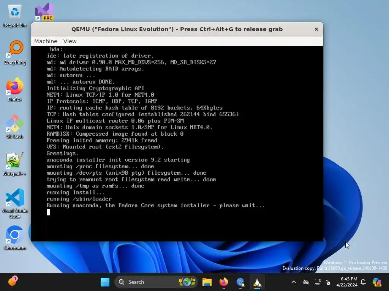Show hidden system tray icons
This screenshot has height=291, width=389.
pos(294,282)
